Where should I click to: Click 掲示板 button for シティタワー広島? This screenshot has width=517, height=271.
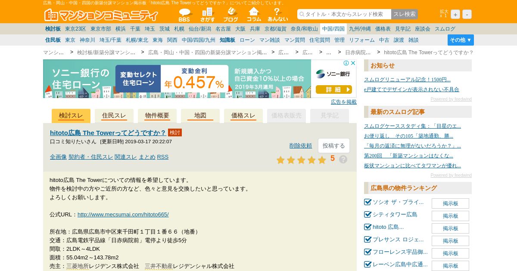[x=450, y=216]
